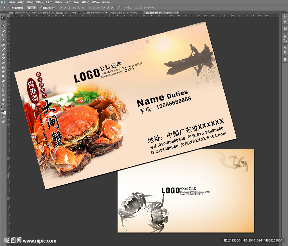
Task: Open the History panel icon
Action: [x=285, y=17]
